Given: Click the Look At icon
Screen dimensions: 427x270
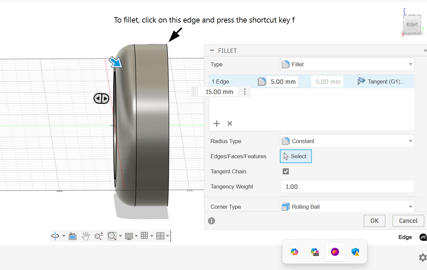Looking at the screenshot, I should 72,236.
